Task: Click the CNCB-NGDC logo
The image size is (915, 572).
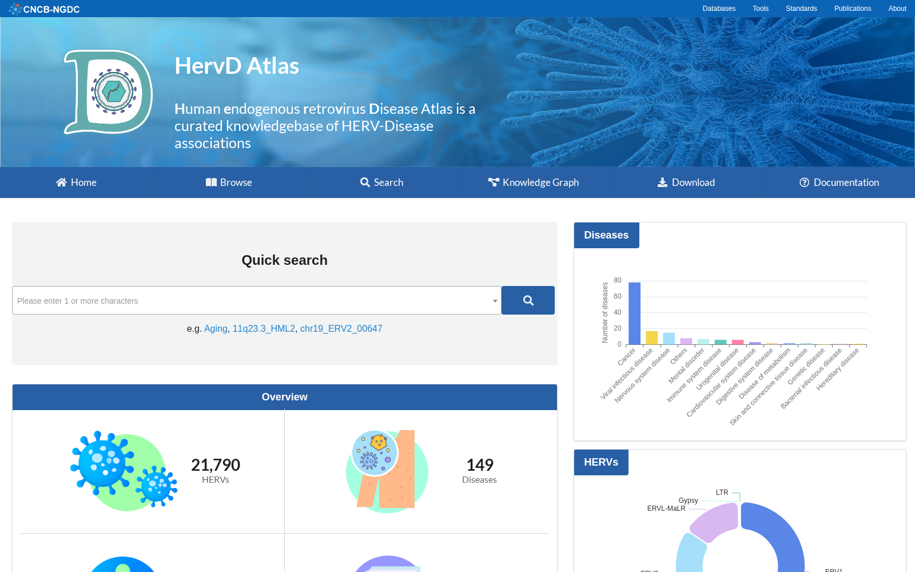Action: pyautogui.click(x=44, y=9)
